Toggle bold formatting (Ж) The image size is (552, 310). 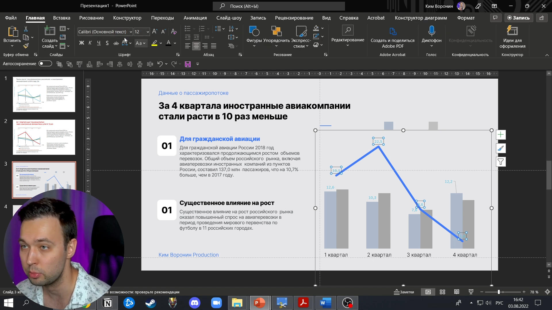[82, 43]
